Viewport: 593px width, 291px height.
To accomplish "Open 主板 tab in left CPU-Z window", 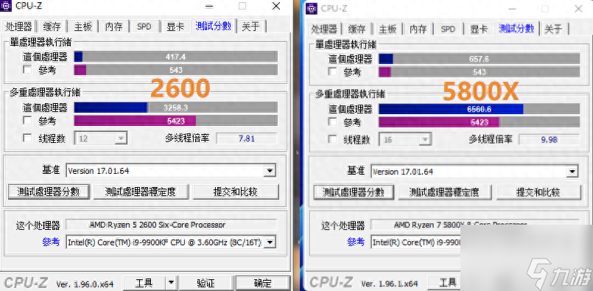I will [83, 27].
